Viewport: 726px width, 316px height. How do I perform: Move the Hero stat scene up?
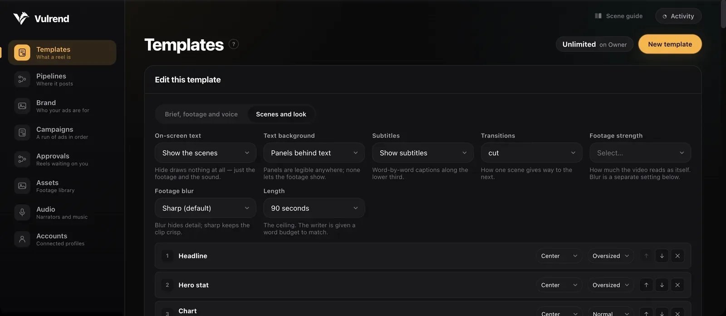pos(646,285)
